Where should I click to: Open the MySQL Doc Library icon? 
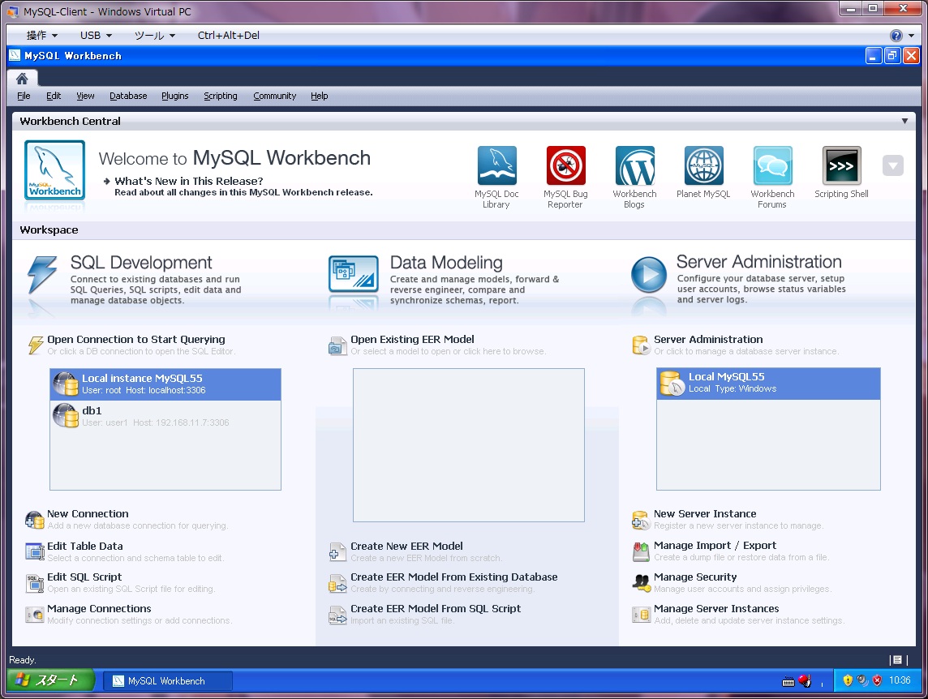click(496, 165)
